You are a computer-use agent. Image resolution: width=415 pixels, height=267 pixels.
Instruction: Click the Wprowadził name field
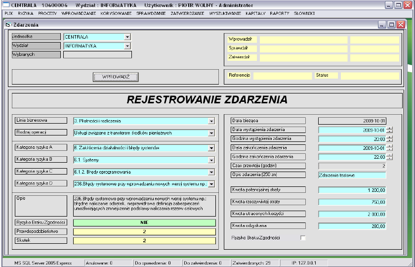(303, 40)
